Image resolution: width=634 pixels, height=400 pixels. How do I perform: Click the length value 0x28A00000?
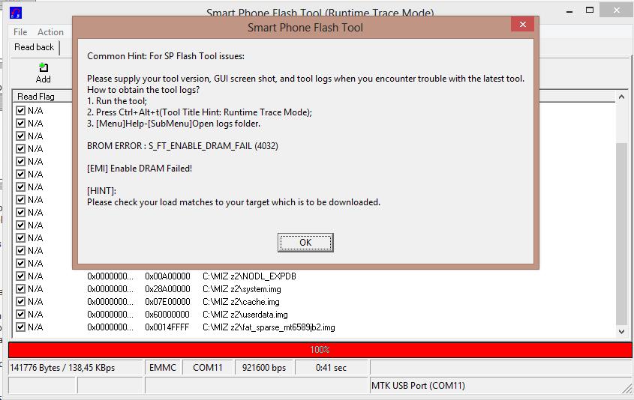pyautogui.click(x=167, y=289)
